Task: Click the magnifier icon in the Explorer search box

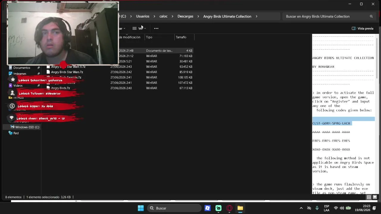Action: 371,16
